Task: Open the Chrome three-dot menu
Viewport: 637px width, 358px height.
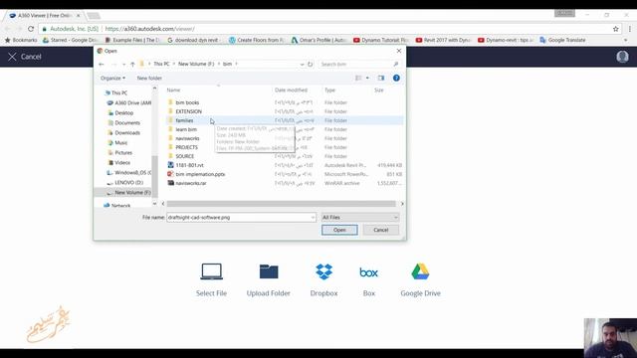Action: pyautogui.click(x=630, y=29)
